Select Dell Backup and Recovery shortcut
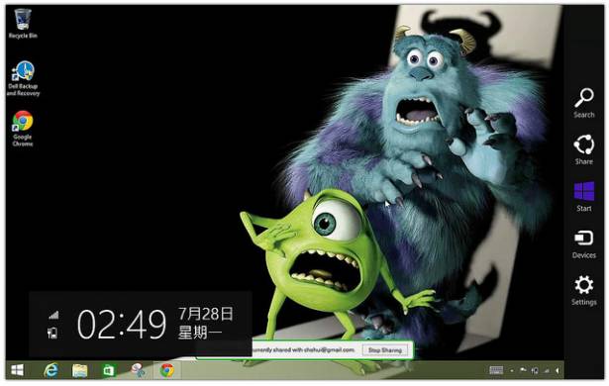This screenshot has height=386, width=609. click(23, 78)
